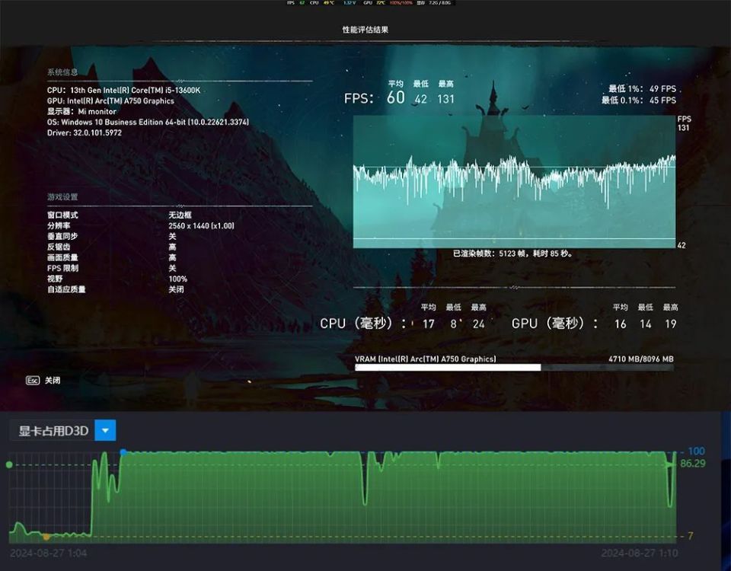
Task: Click the 游戏设置 section heading
Action: coord(62,196)
